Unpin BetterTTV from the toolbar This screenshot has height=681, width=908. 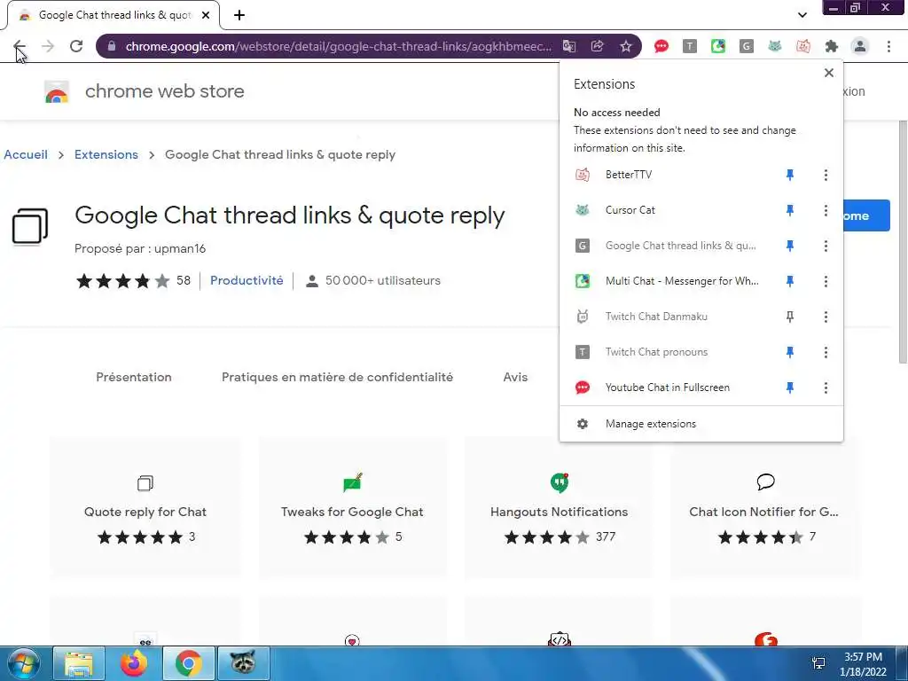(x=790, y=175)
